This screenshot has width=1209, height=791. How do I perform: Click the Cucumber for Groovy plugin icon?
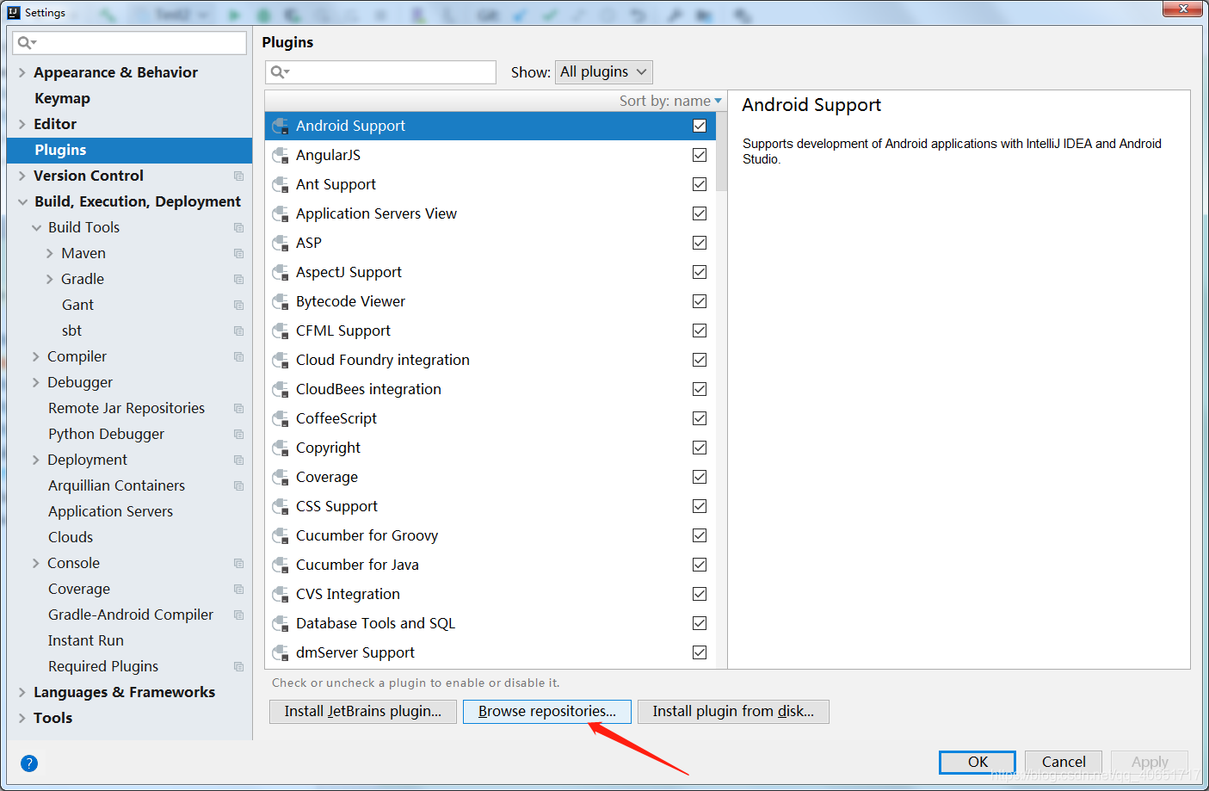coord(280,536)
